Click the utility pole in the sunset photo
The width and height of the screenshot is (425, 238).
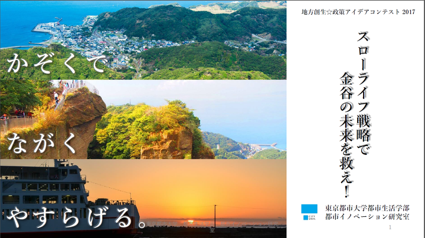coord(215,216)
